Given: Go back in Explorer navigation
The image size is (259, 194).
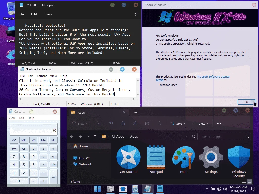Looking at the screenshot, I should click(x=72, y=136).
